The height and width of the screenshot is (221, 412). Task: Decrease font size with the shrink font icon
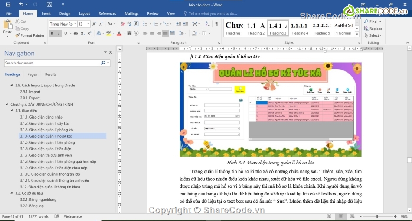(101, 24)
